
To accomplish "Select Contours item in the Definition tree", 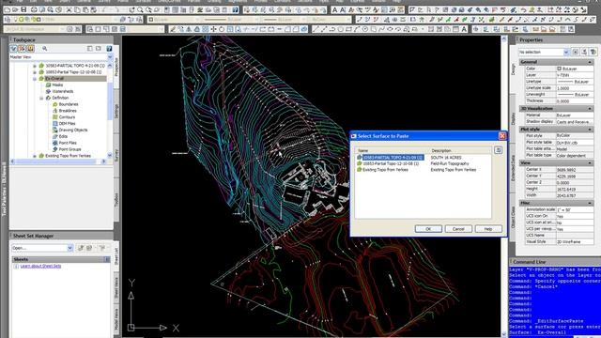I will [x=67, y=117].
